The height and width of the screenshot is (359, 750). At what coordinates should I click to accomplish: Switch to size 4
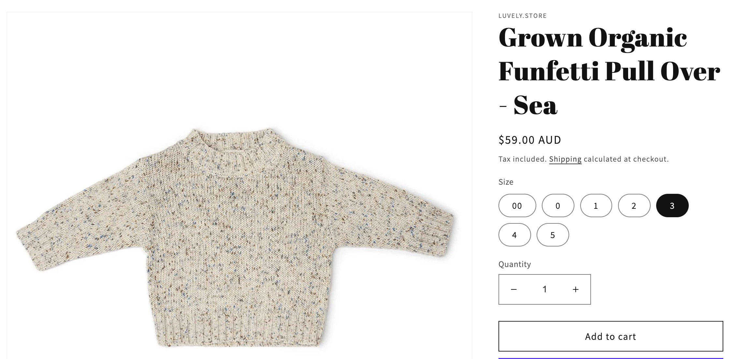tap(514, 235)
